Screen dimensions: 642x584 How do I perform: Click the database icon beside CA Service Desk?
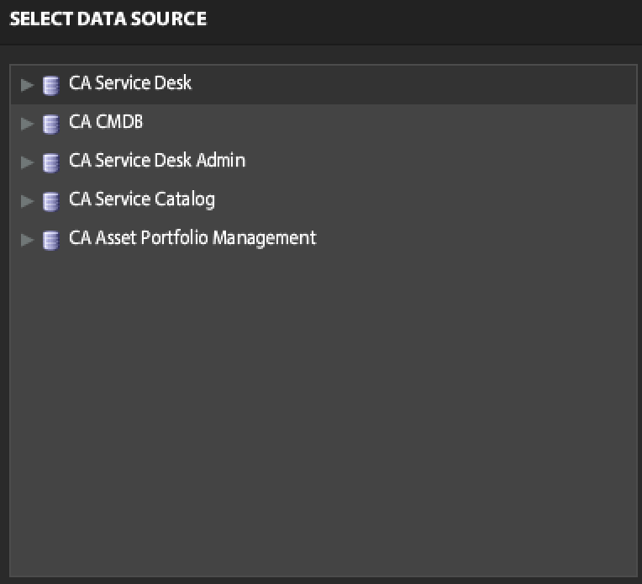(x=51, y=85)
